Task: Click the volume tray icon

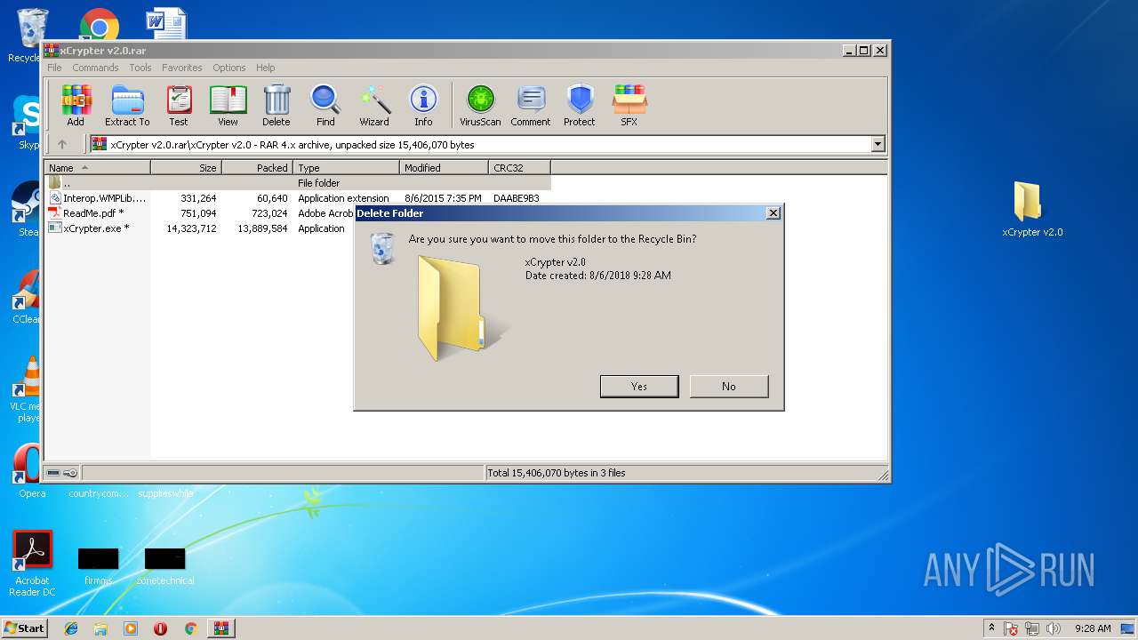Action: [x=1054, y=628]
